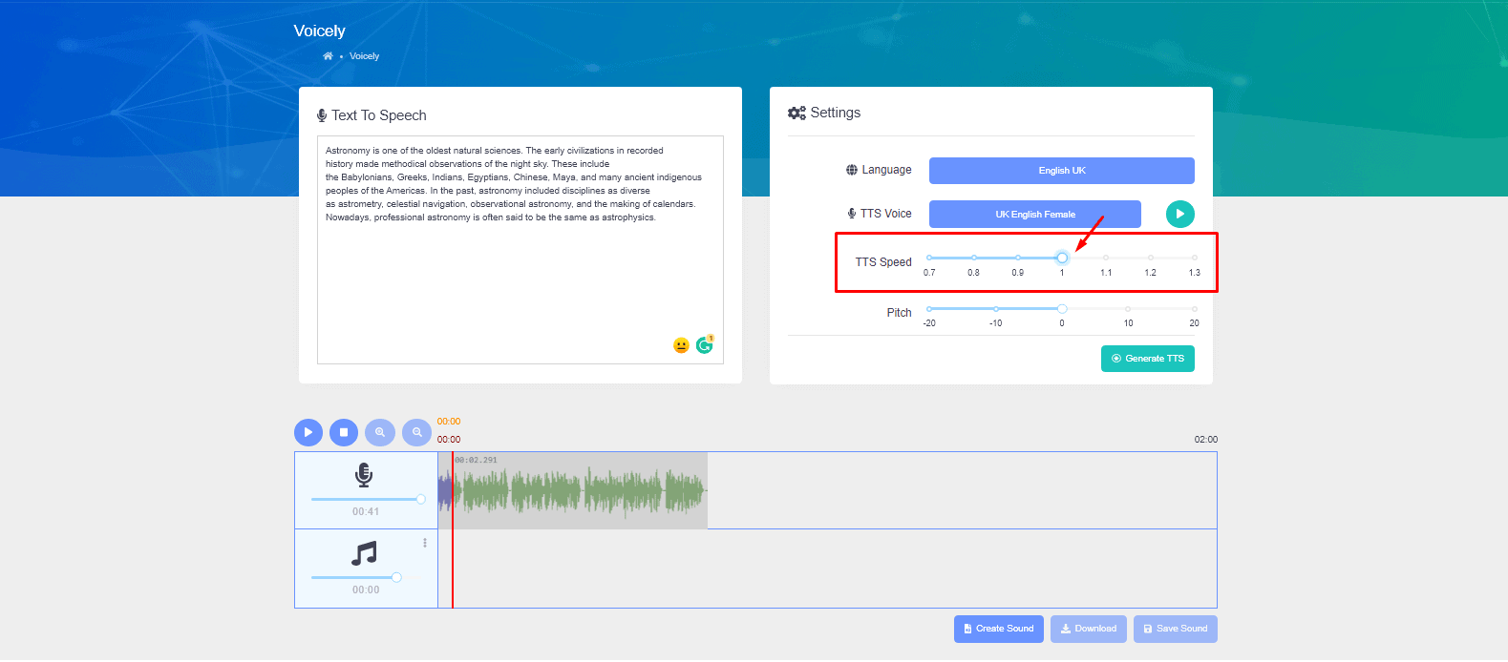Click the Create Sound button
The height and width of the screenshot is (662, 1508).
[x=998, y=629]
